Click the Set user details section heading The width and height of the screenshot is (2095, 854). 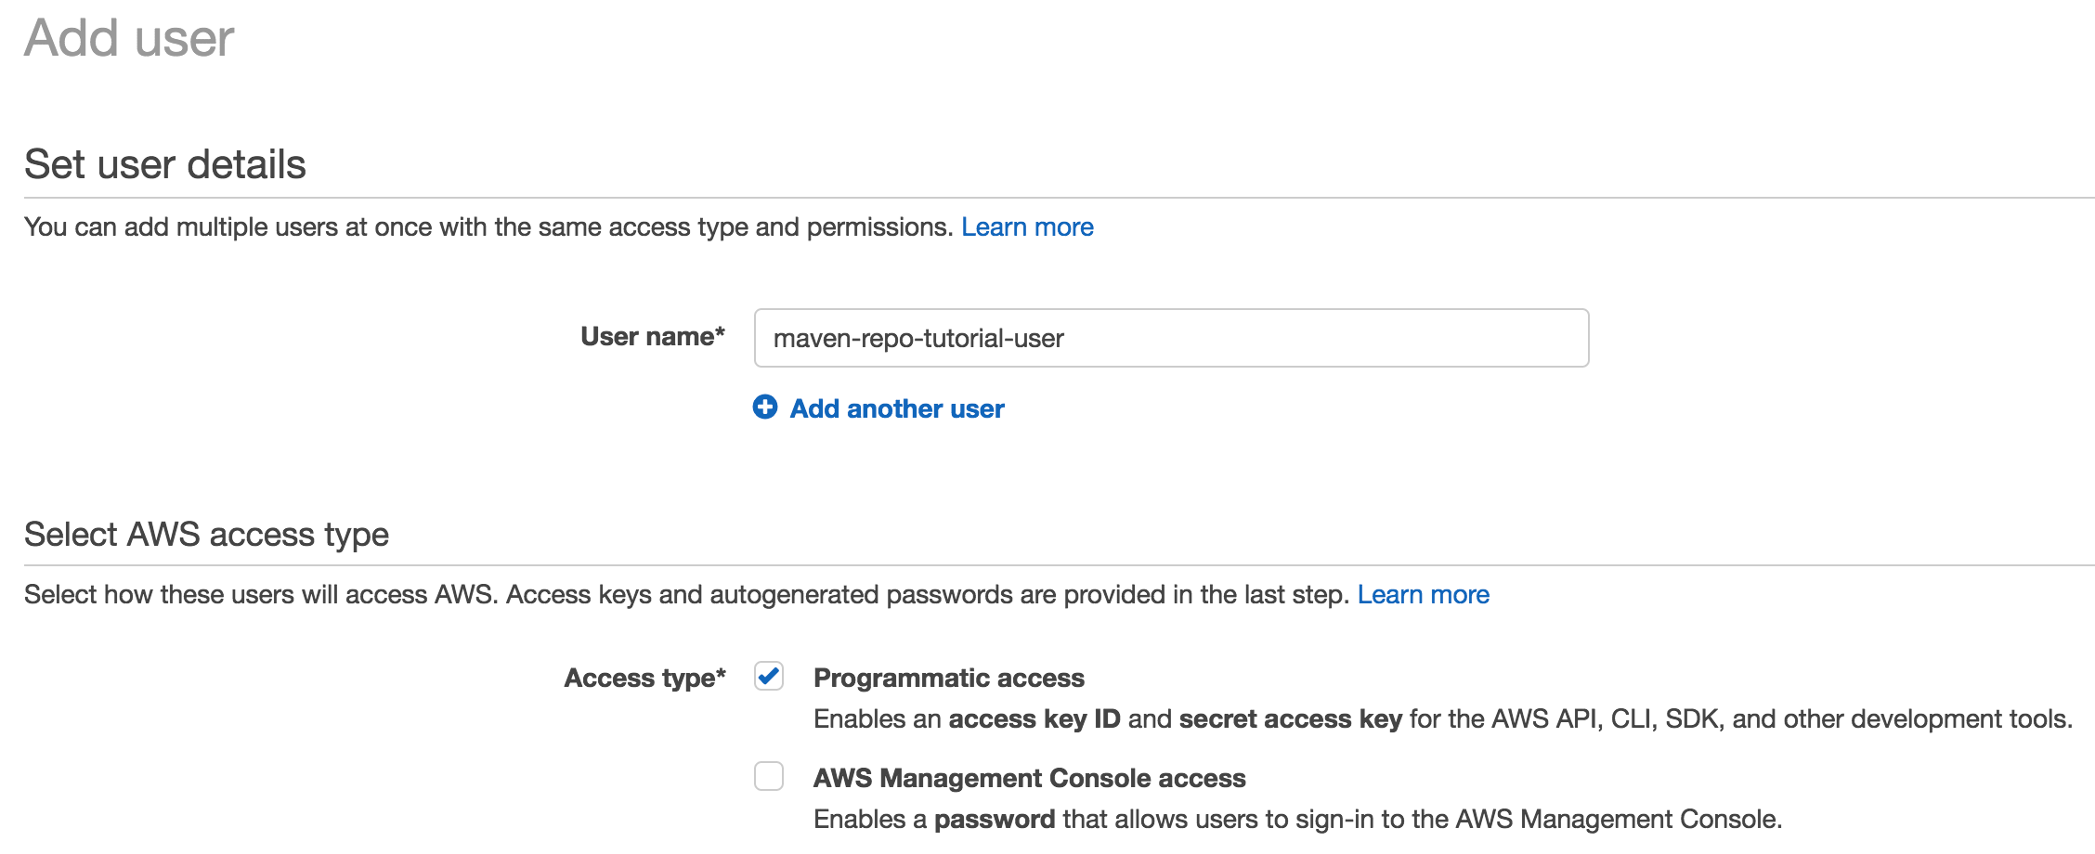tap(165, 164)
